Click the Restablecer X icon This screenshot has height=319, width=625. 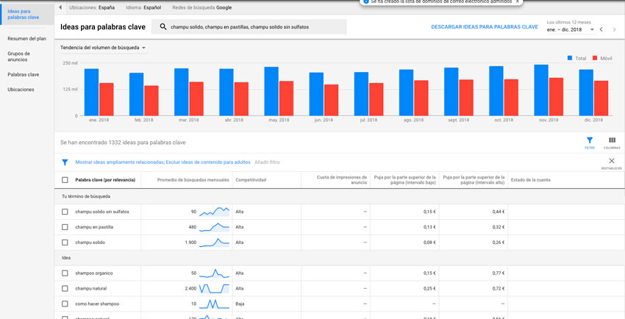click(x=612, y=161)
